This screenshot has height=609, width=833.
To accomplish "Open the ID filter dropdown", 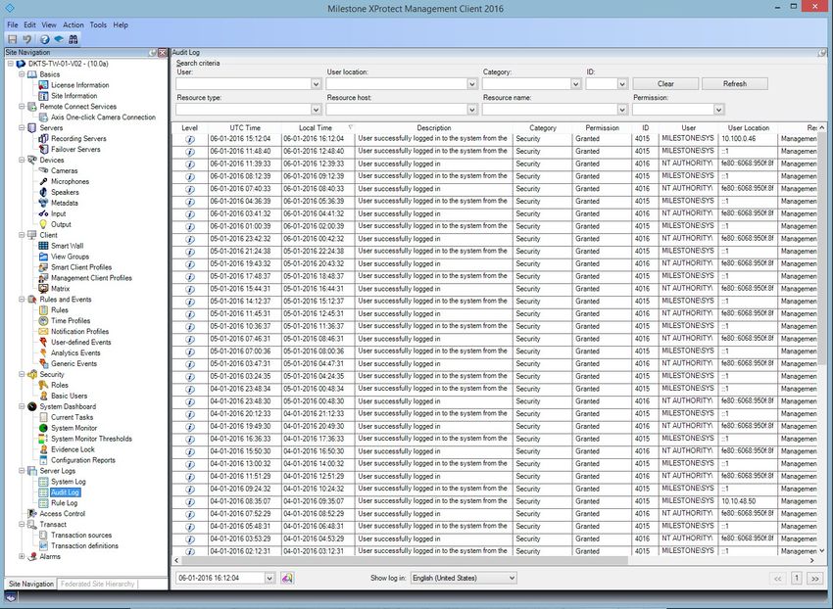I will 622,84.
